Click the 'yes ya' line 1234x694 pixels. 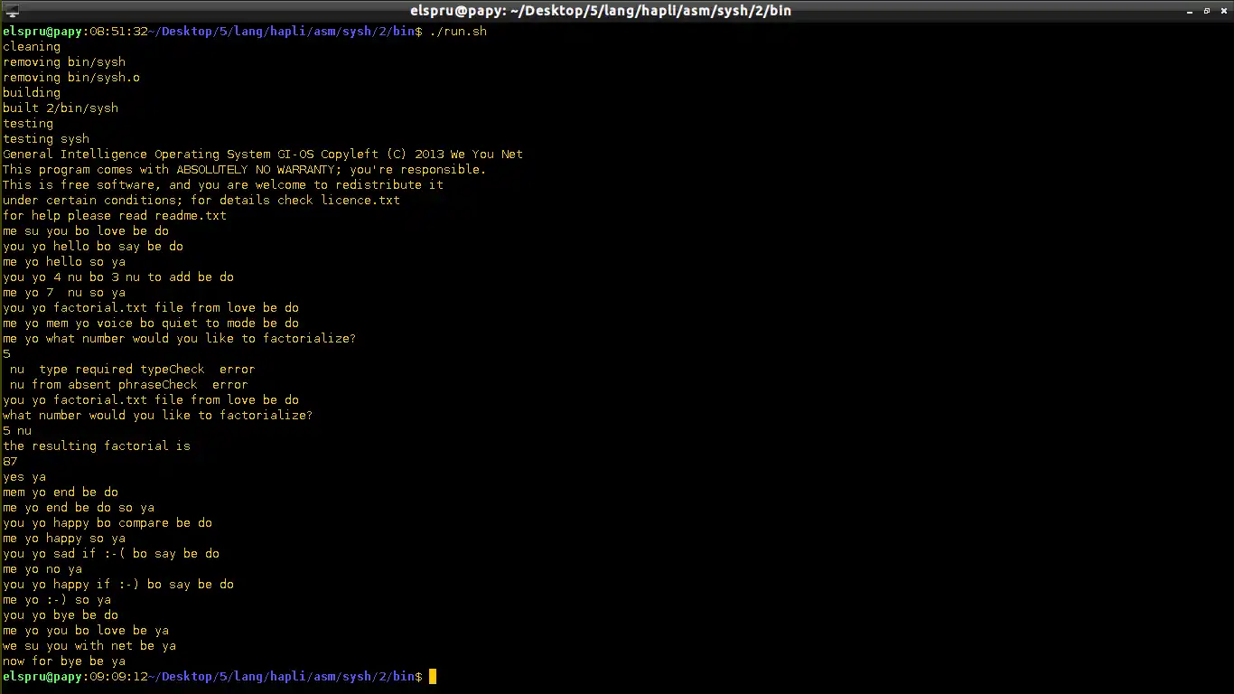[x=24, y=477]
